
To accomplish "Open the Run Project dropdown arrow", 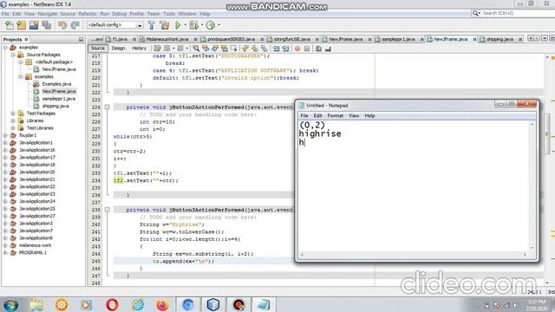I will [185, 25].
